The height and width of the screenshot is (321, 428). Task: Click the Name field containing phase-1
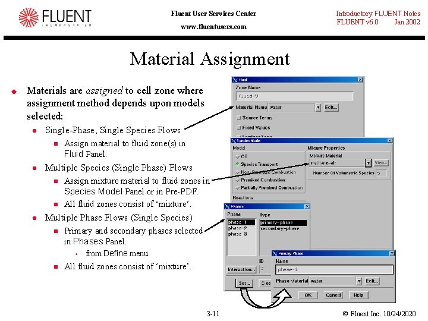coord(334,270)
